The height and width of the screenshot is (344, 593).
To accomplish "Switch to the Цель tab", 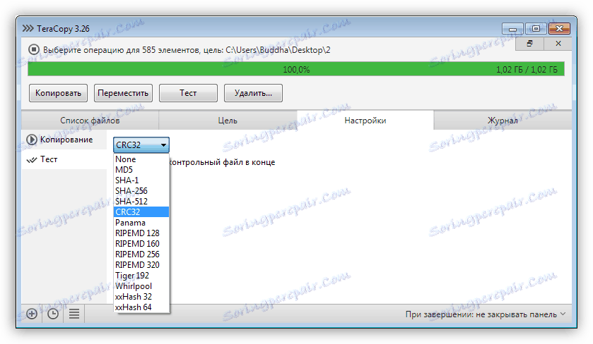I will [228, 121].
